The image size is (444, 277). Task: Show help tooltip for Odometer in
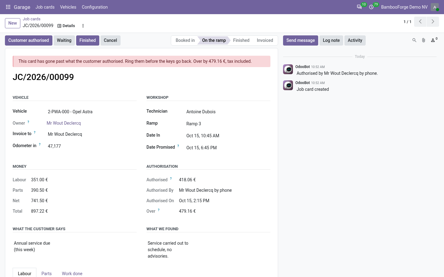(x=40, y=144)
